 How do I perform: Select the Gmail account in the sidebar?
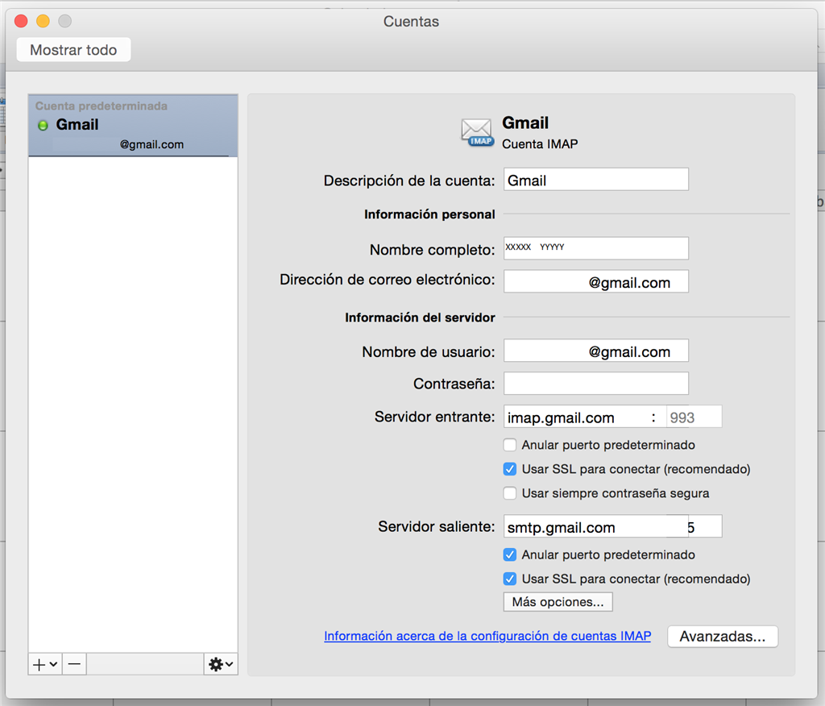pyautogui.click(x=133, y=126)
